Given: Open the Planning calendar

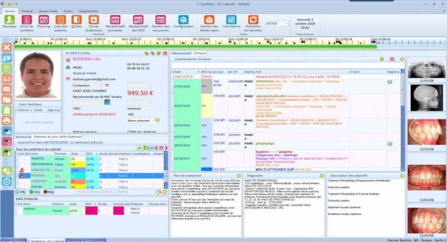Looking at the screenshot, I should (x=44, y=22).
